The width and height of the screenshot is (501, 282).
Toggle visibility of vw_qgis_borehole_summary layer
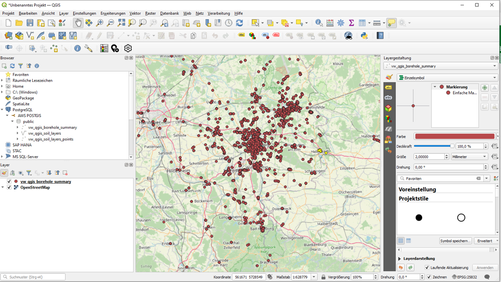(x=9, y=182)
